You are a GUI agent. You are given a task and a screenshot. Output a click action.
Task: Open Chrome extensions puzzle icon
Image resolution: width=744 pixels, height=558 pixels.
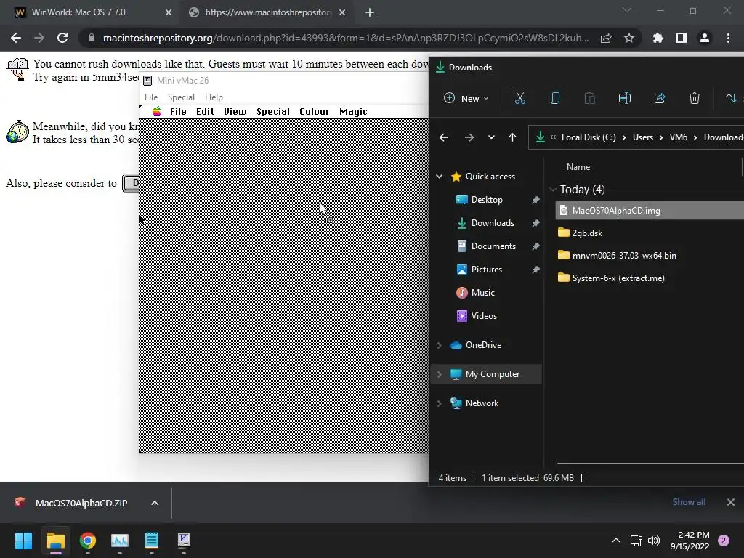(658, 38)
